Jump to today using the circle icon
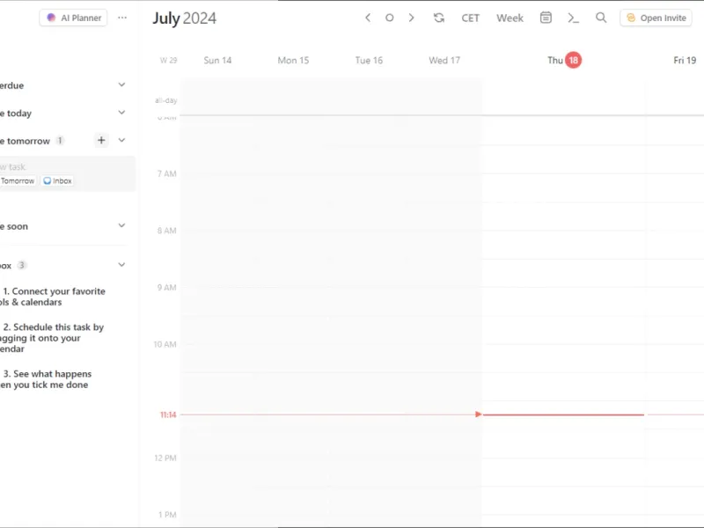The width and height of the screenshot is (704, 528). [390, 18]
